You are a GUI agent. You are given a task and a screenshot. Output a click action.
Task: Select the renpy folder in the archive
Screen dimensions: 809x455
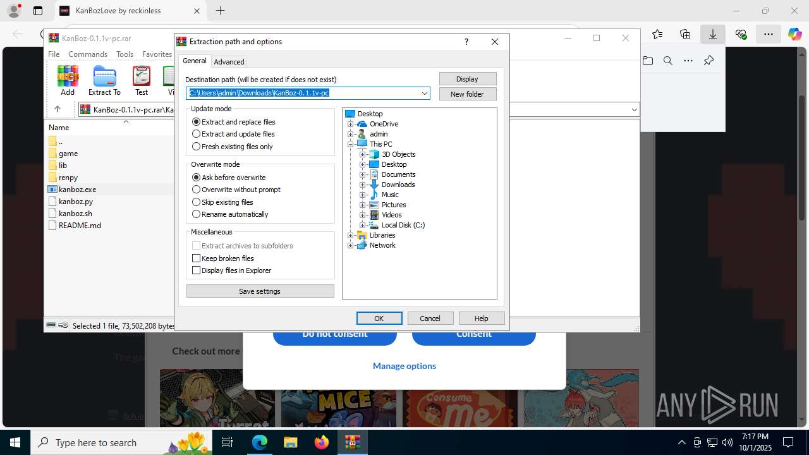tap(68, 177)
